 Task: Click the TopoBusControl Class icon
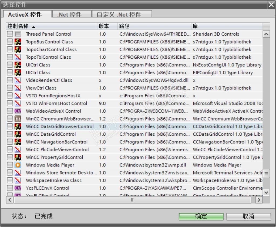pos(18,42)
